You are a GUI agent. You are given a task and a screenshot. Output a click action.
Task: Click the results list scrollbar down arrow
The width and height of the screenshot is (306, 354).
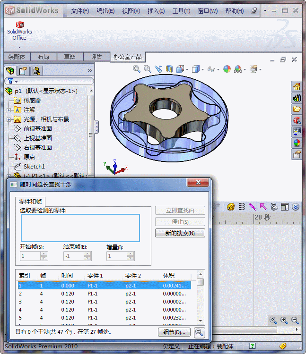point(201,321)
